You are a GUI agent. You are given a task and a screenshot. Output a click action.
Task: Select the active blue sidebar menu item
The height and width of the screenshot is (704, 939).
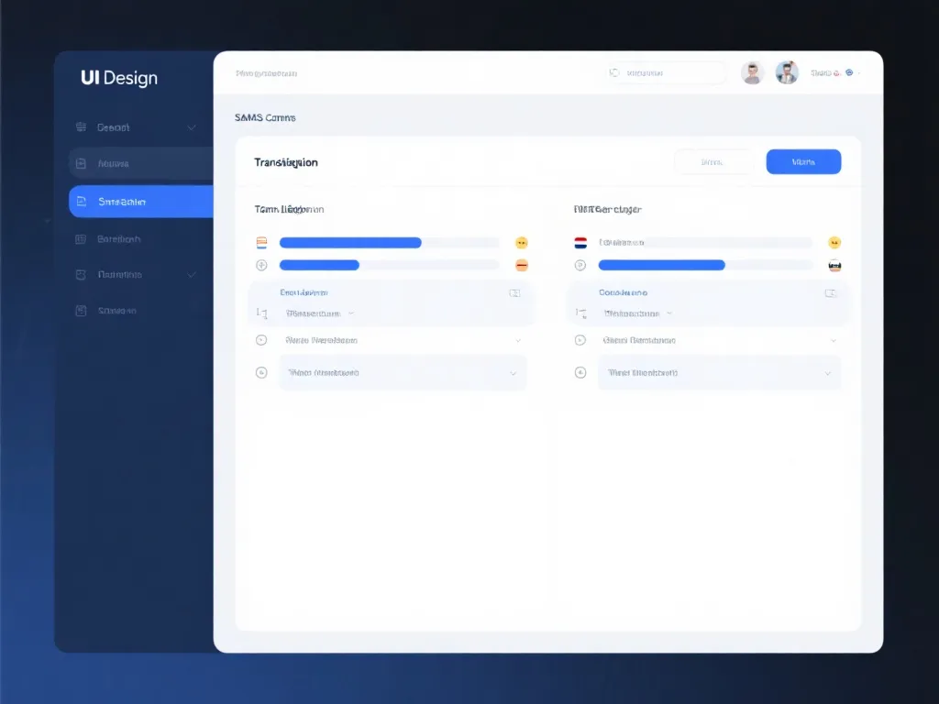pos(140,202)
